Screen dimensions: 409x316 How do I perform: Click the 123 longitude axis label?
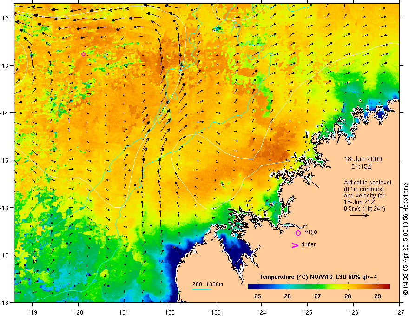[x=216, y=312]
